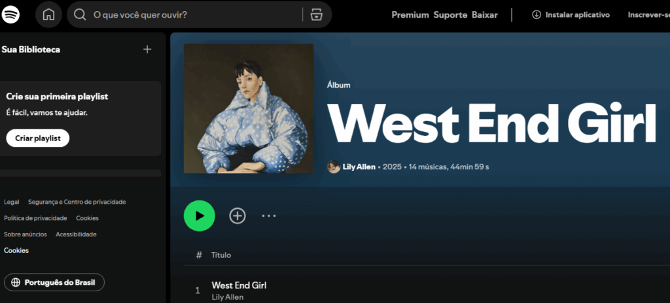
Task: Open the Política de privacidade link
Action: coord(35,218)
